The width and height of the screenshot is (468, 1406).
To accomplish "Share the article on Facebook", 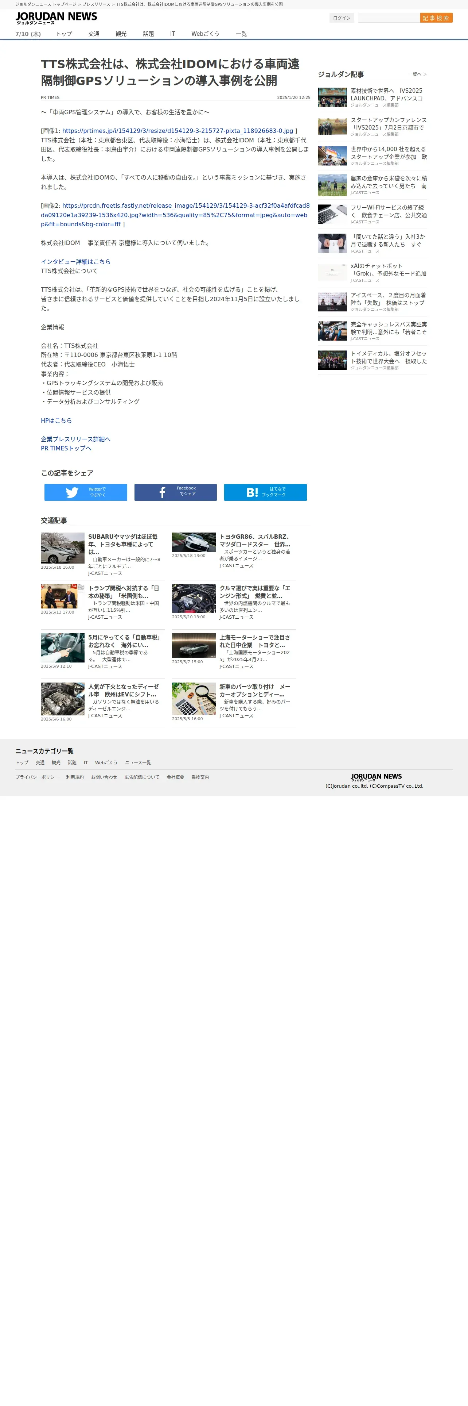I will 175,492.
